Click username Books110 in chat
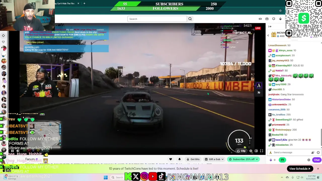This screenshot has width=322, height=181. [277, 135]
